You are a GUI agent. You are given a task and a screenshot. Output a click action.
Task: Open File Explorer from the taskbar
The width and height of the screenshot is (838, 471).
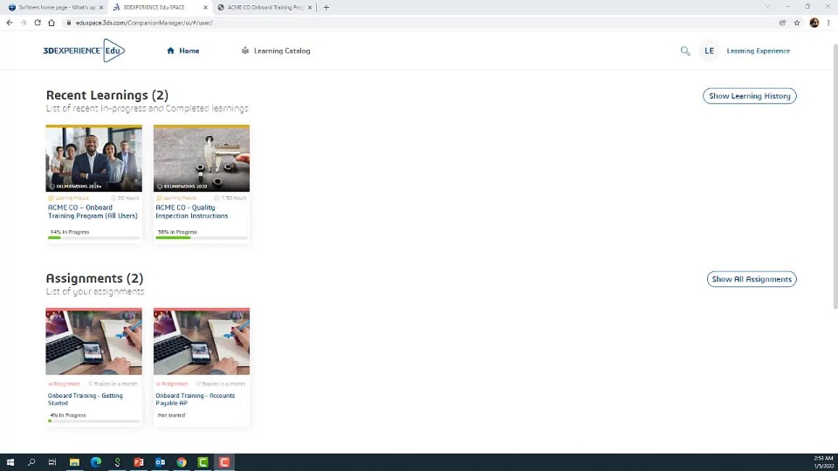(x=74, y=462)
